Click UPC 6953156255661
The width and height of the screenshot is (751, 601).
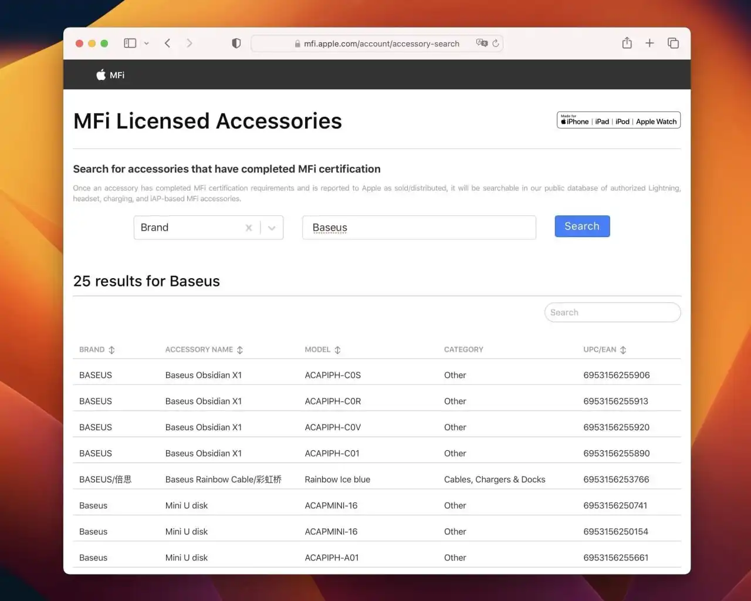(616, 558)
